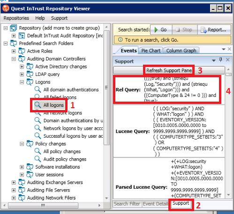Click the Active Roles folder icon

coord(22,51)
